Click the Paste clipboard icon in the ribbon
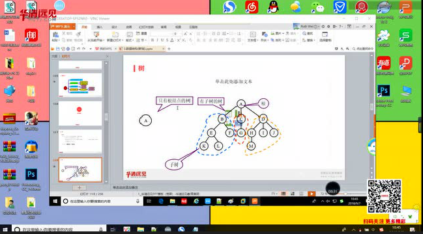This screenshot has width=423, height=234. [55, 34]
